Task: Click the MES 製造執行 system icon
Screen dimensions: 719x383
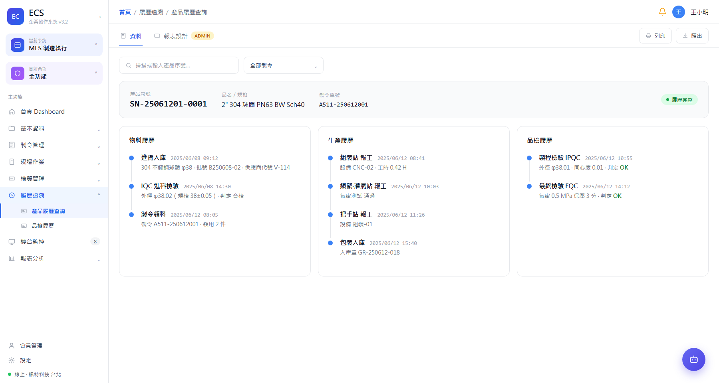Action: point(18,45)
